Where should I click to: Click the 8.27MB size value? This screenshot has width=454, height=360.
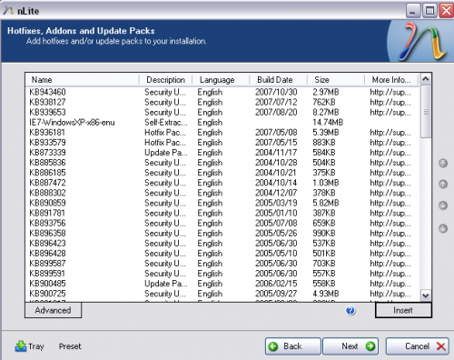(326, 112)
